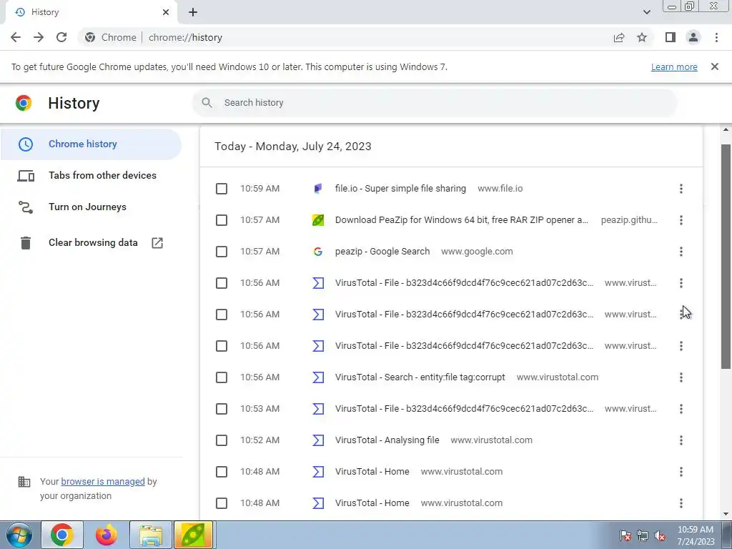Open the new tab plus button

coord(193,12)
